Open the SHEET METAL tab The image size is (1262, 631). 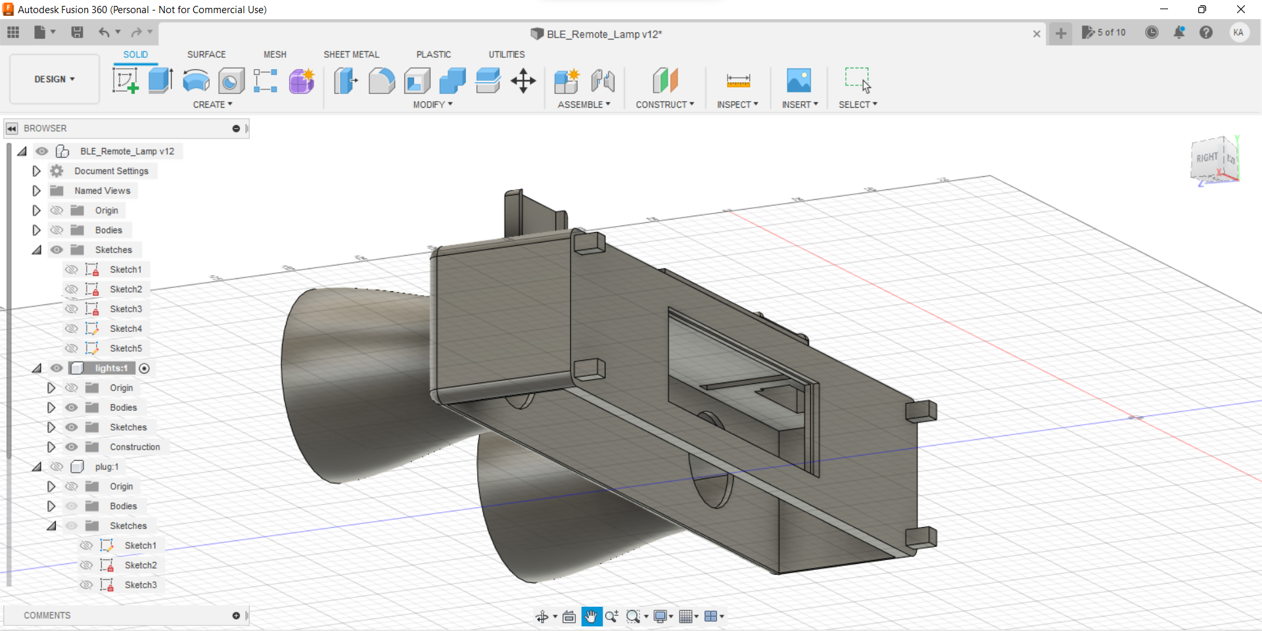352,55
